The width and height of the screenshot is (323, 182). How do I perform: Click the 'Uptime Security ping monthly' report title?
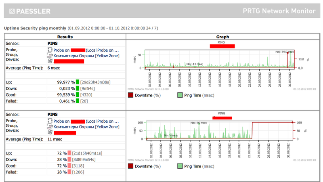(x=35, y=28)
